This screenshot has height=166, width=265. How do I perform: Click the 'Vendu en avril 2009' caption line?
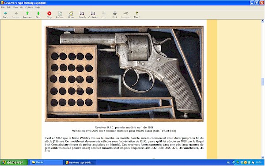tap(124, 131)
